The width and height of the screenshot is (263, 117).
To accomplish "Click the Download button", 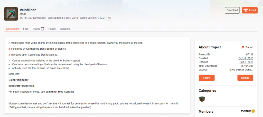I will point(232,10).
